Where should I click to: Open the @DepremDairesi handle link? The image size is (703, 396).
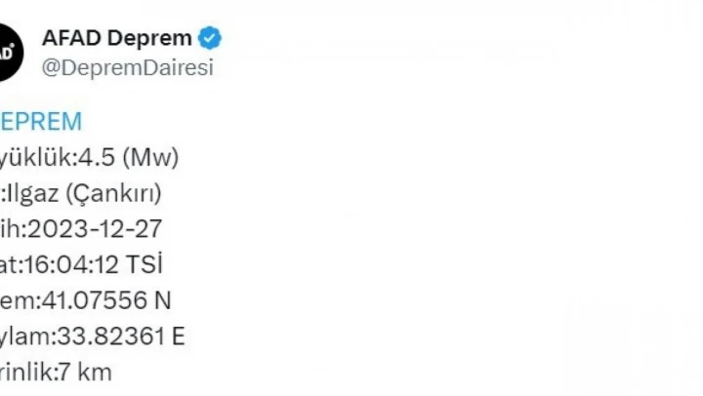[127, 67]
